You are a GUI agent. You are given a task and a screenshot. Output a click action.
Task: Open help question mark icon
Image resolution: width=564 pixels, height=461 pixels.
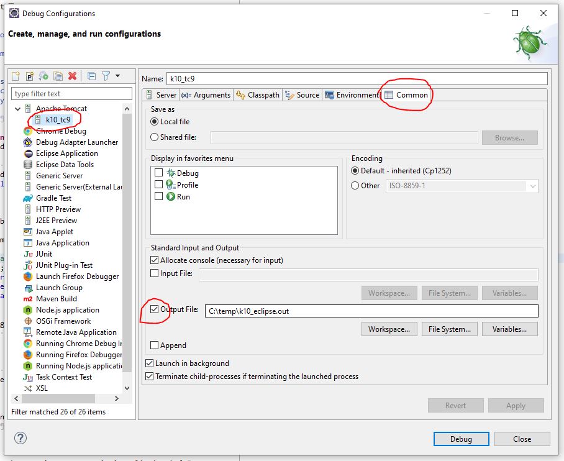click(x=20, y=438)
